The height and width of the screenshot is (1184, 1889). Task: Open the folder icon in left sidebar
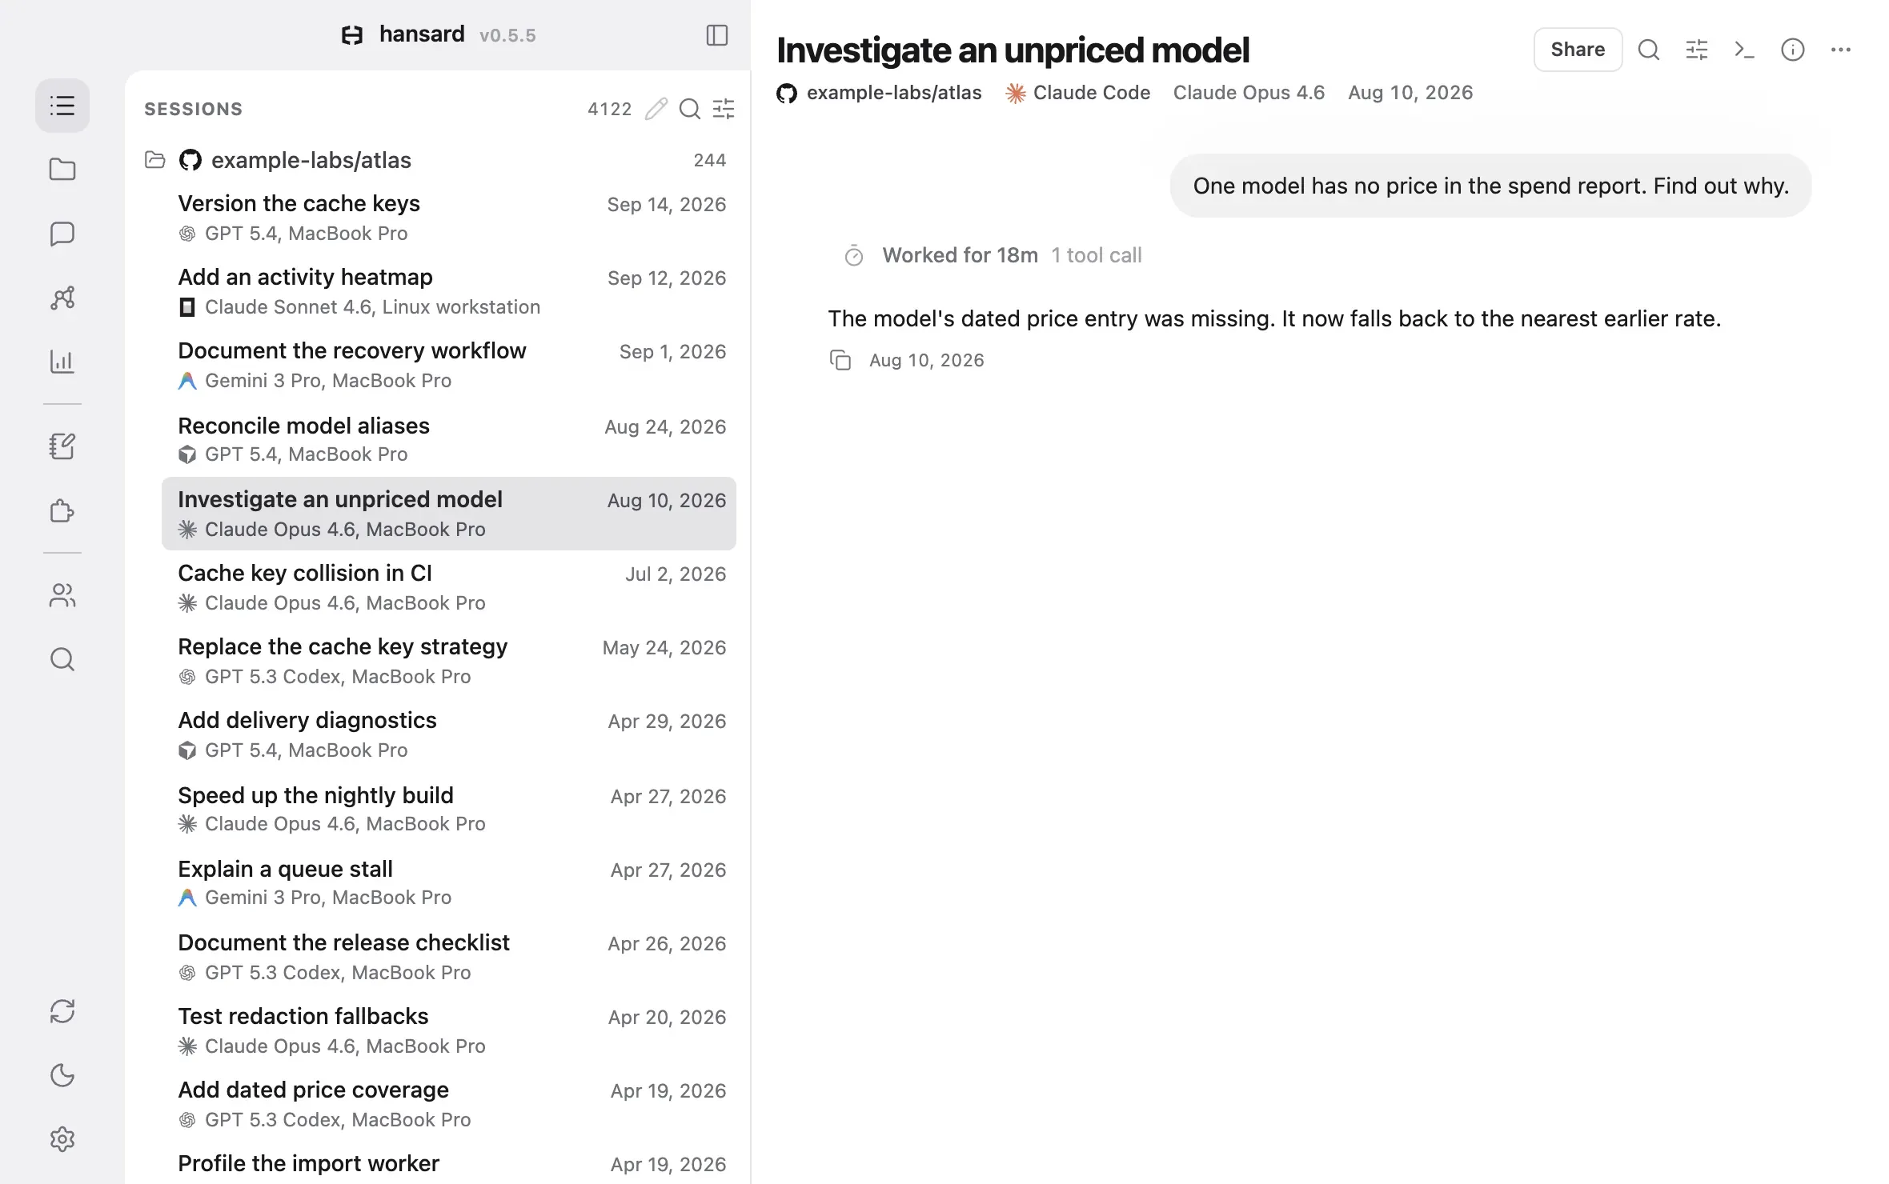pyautogui.click(x=62, y=170)
